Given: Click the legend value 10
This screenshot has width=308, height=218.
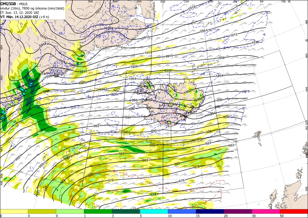Looking at the screenshot, I should tap(169, 216).
